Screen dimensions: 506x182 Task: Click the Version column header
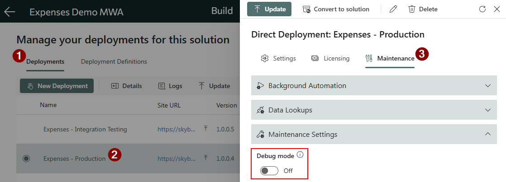[x=227, y=105]
